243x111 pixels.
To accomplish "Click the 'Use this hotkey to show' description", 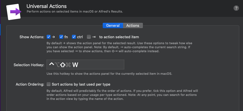I will (109, 74).
